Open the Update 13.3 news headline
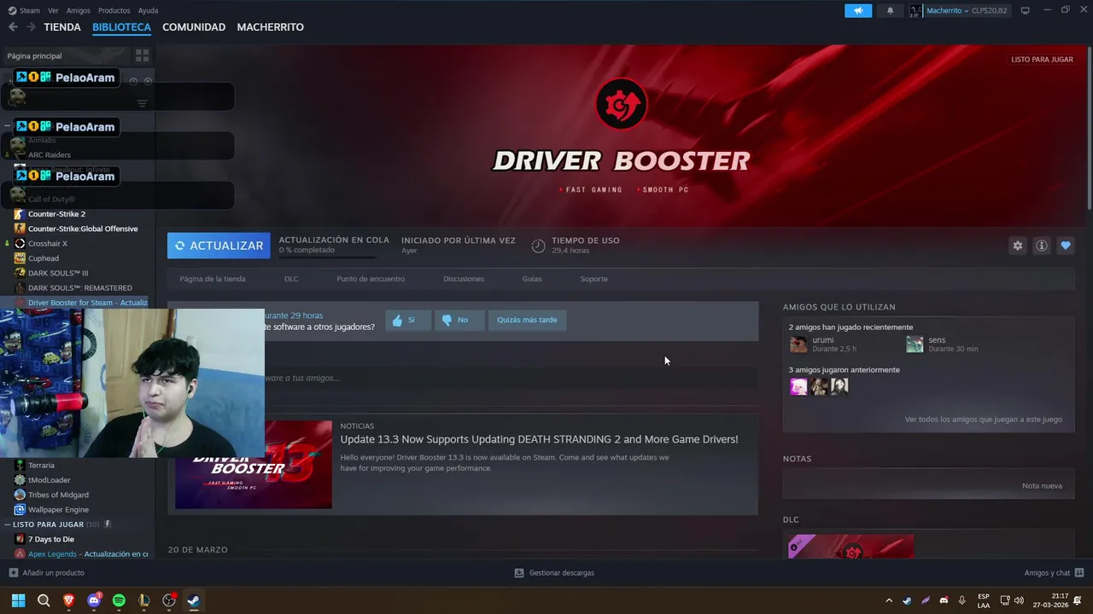Viewport: 1093px width, 614px height. click(x=539, y=439)
